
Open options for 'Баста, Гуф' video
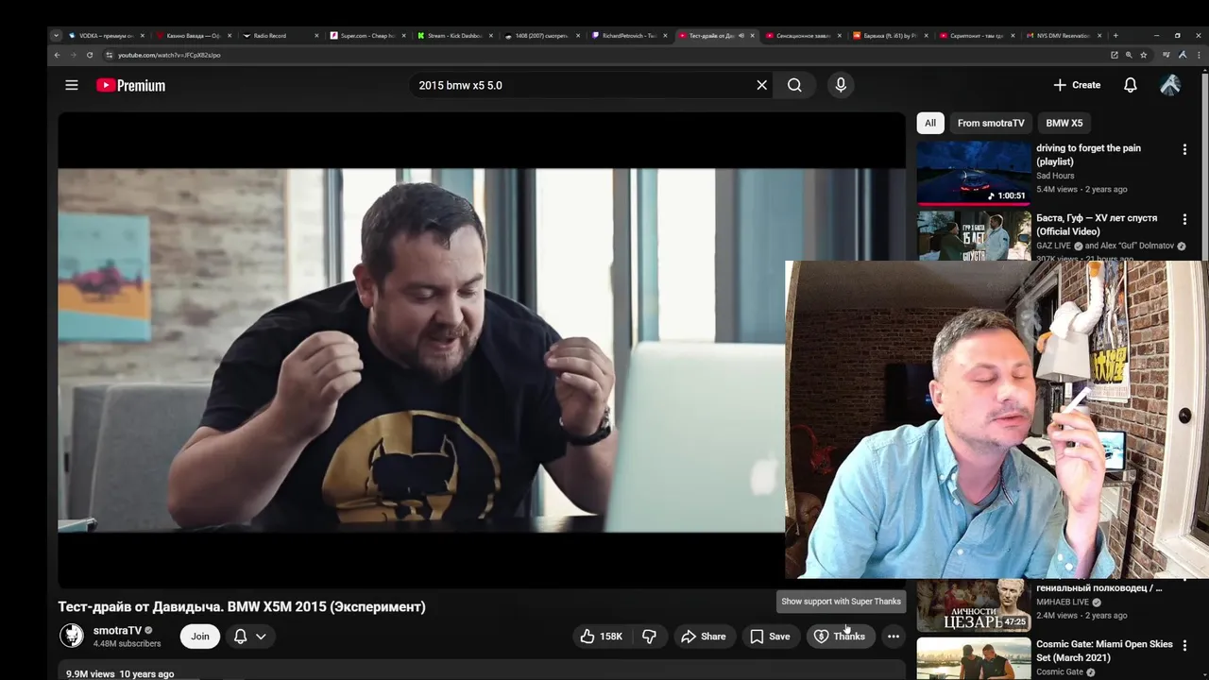tap(1184, 219)
